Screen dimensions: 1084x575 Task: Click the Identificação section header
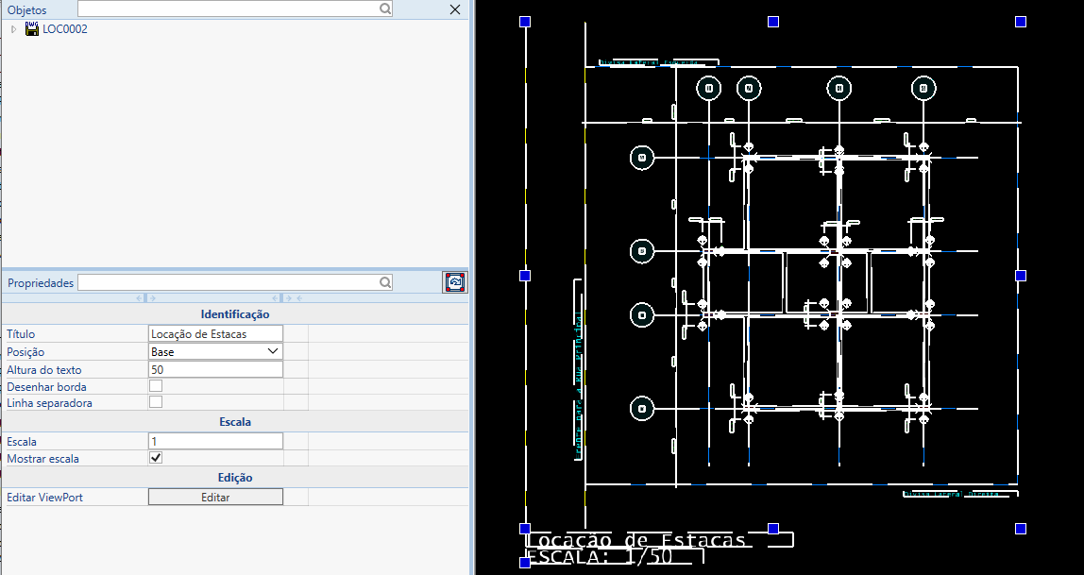[234, 314]
